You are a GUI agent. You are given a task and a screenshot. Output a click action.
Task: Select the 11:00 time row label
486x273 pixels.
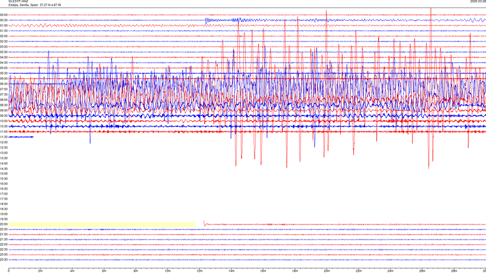coord(4,131)
